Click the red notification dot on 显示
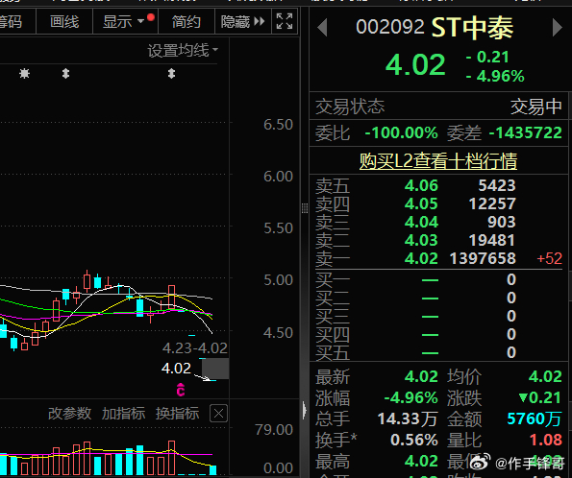 pos(151,17)
